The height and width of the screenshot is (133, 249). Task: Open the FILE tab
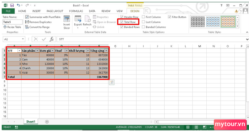click(x=8, y=11)
